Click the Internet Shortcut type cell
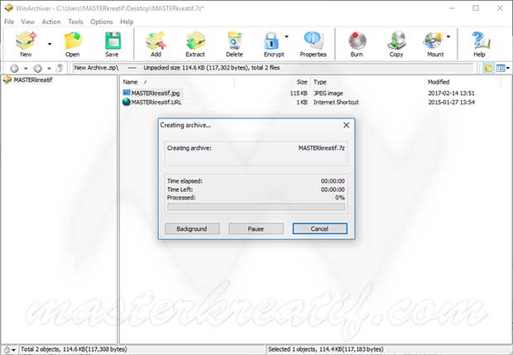Screen dimensions: 513x355 tap(336, 102)
